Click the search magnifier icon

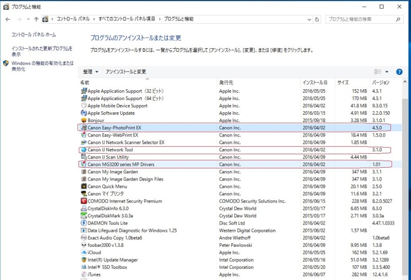tap(398, 19)
